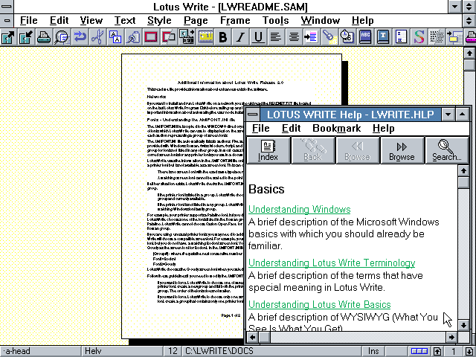This screenshot has height=357, width=476.
Task: Click the forward Browse button in Help
Action: [x=402, y=150]
